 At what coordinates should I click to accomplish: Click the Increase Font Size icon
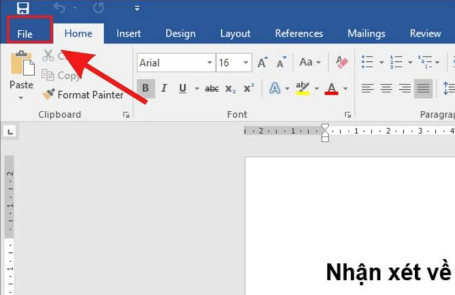263,63
